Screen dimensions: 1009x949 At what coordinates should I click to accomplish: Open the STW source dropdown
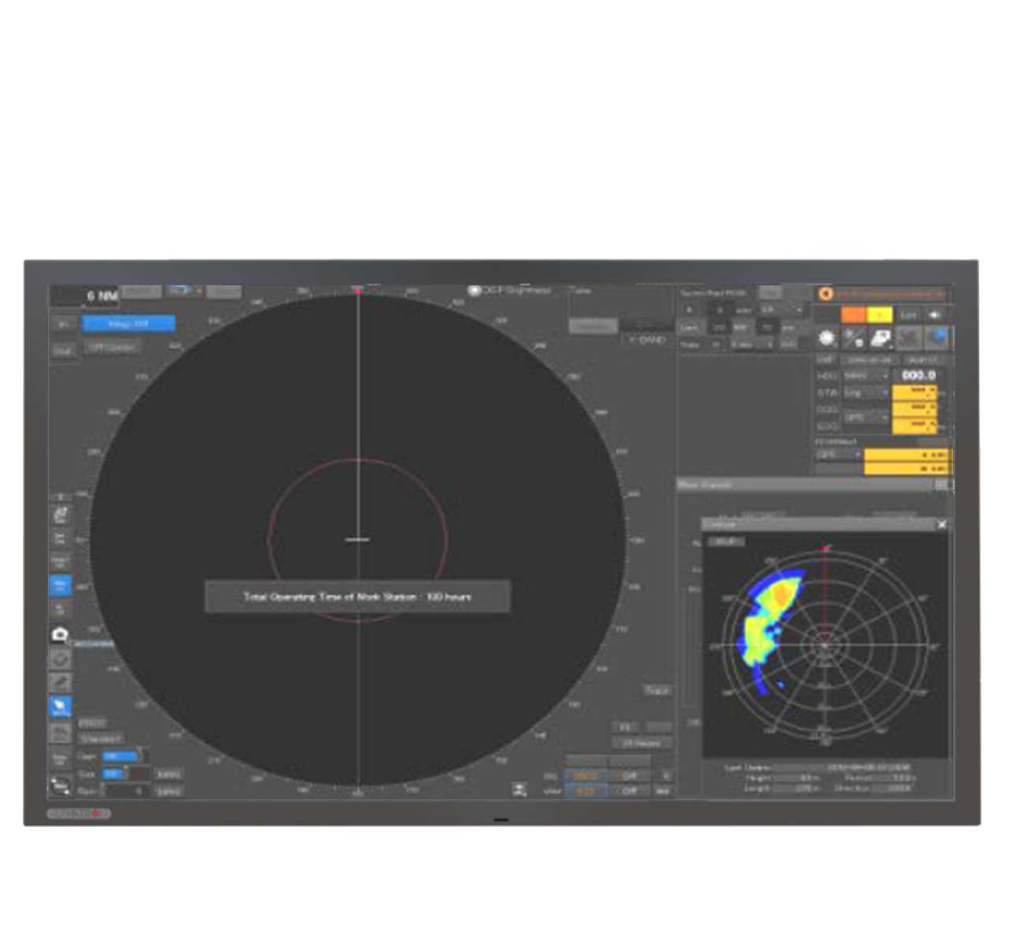865,393
